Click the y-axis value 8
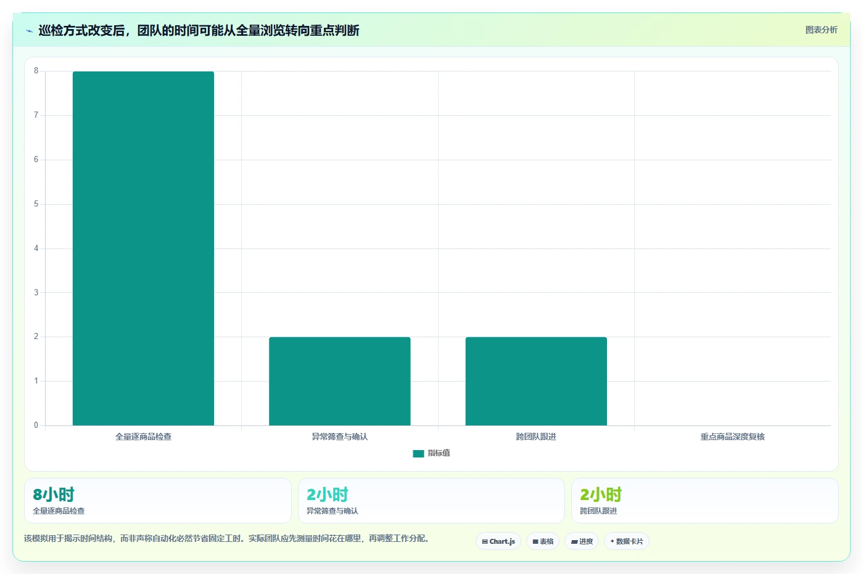The height and width of the screenshot is (574, 863). coord(36,71)
